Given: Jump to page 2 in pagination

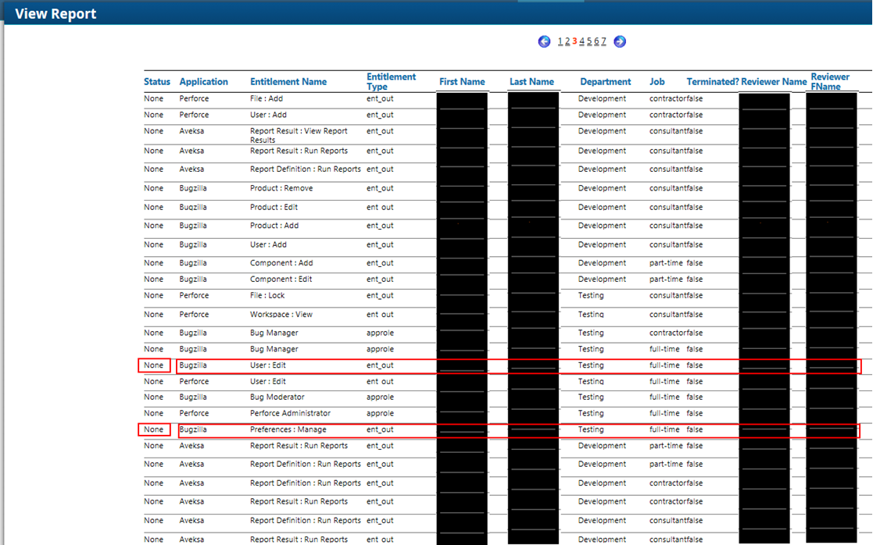Looking at the screenshot, I should (567, 41).
